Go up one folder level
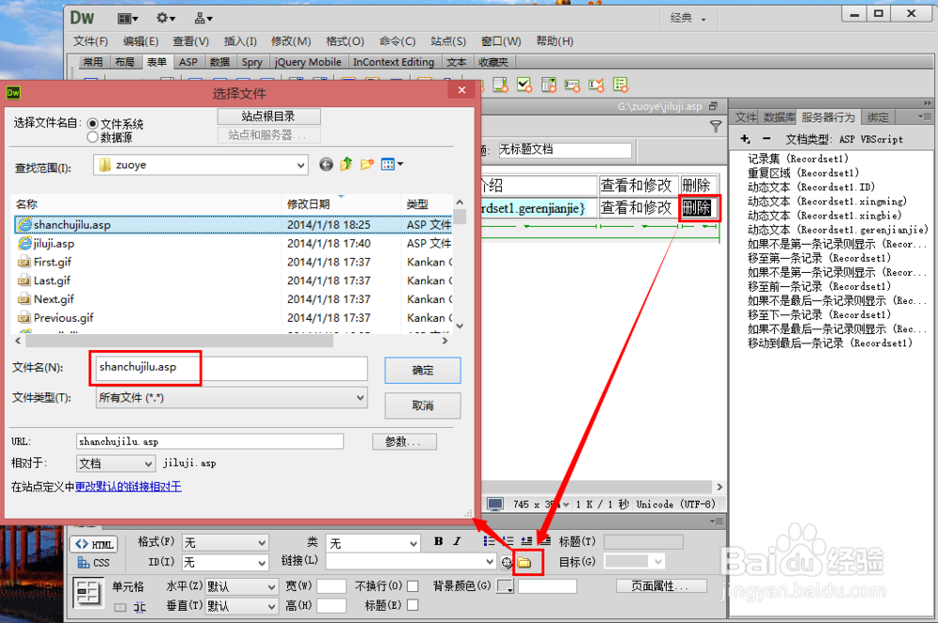The width and height of the screenshot is (938, 623). [346, 164]
